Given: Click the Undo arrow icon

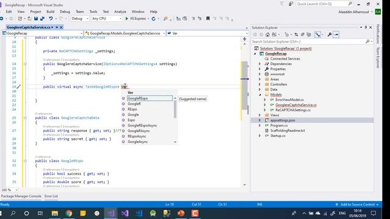Looking at the screenshot, I should (x=51, y=19).
